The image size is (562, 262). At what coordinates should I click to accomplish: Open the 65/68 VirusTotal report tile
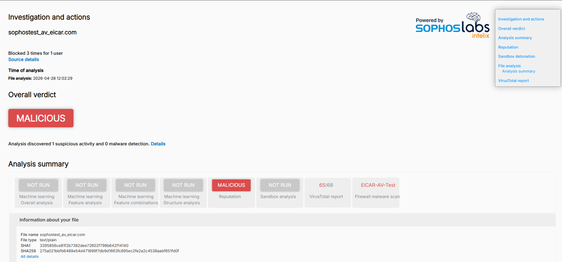click(x=327, y=193)
